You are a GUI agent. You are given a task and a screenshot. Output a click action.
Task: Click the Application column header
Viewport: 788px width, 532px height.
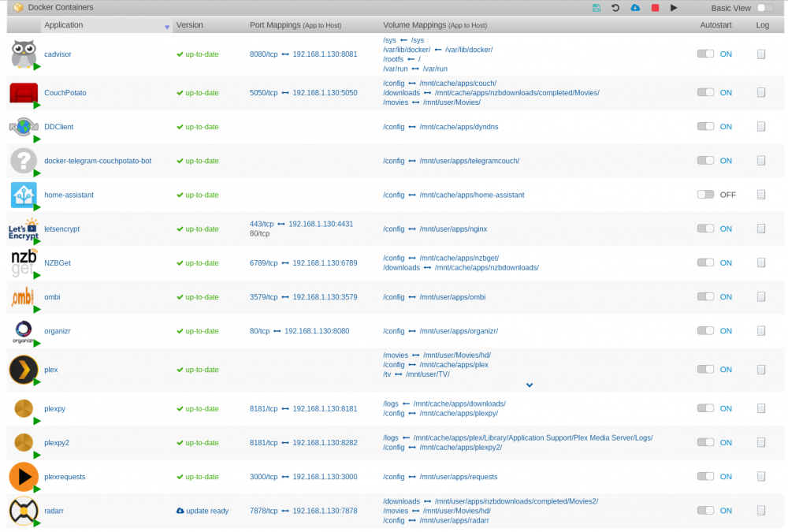click(63, 25)
